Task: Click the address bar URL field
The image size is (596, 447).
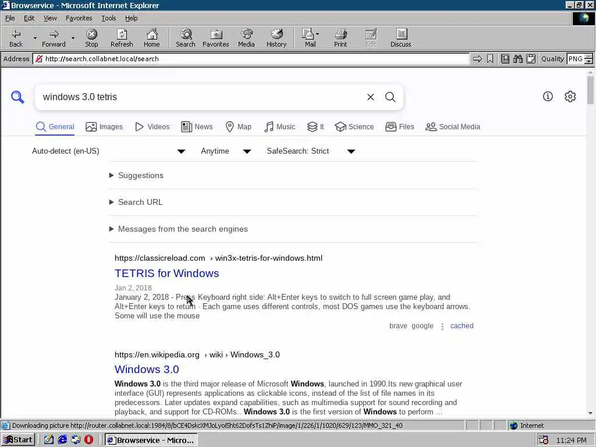Action: click(251, 59)
